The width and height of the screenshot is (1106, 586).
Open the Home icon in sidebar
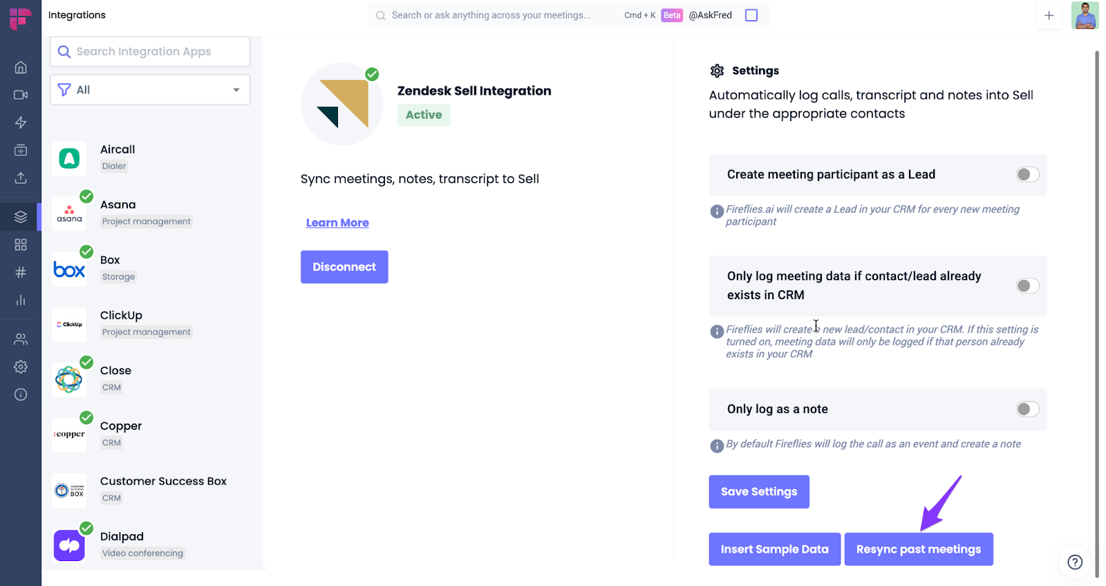(21, 67)
